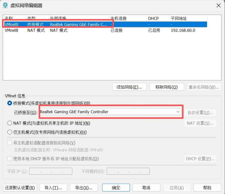Click 192.168.60.0 subnet address cell
Screen dimensions: 225x194
click(x=183, y=30)
